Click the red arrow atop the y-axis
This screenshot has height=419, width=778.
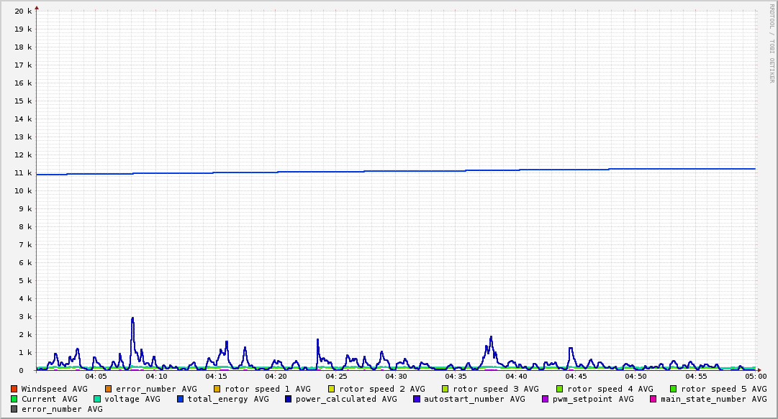[x=37, y=7]
